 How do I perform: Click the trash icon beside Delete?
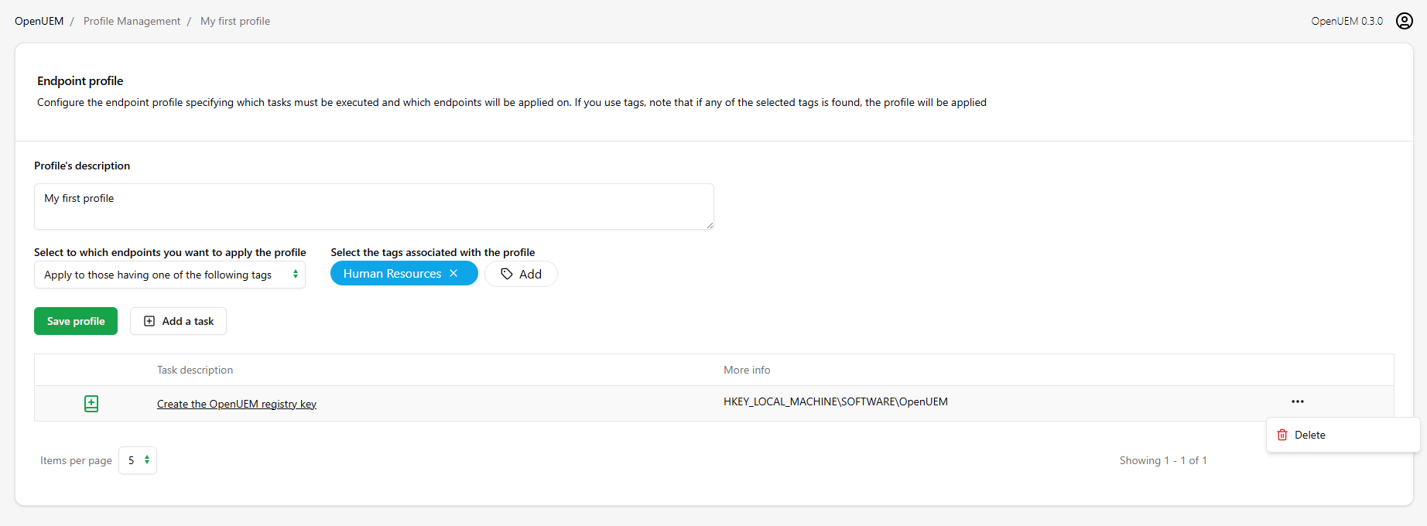pos(1282,435)
